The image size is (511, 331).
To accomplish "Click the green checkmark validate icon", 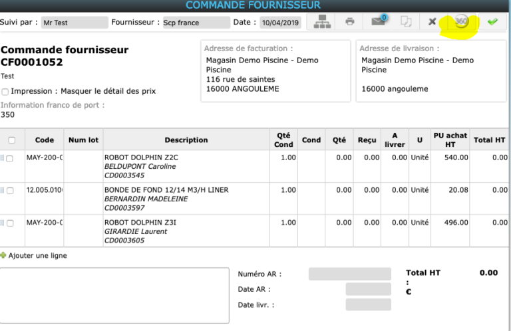I will pos(492,22).
